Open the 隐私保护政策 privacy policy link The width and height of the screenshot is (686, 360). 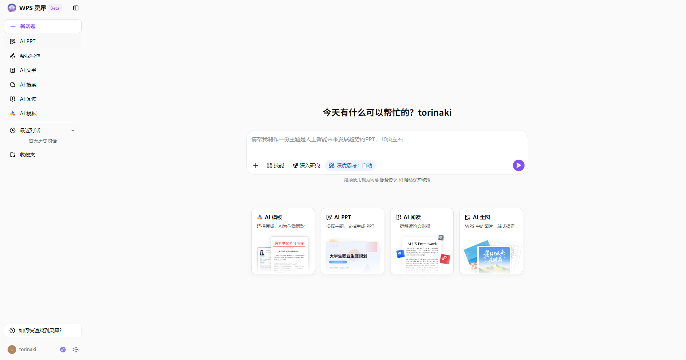click(x=417, y=180)
